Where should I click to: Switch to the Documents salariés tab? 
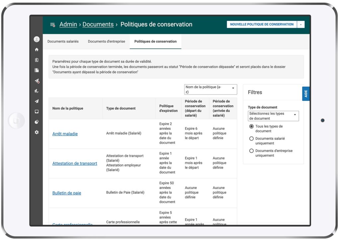63,41
